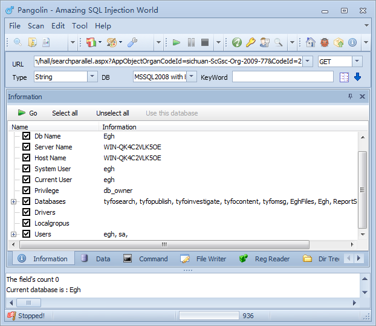Viewport: 376px width, 326px height.
Task: Pin the Information panel
Action: pyautogui.click(x=351, y=96)
